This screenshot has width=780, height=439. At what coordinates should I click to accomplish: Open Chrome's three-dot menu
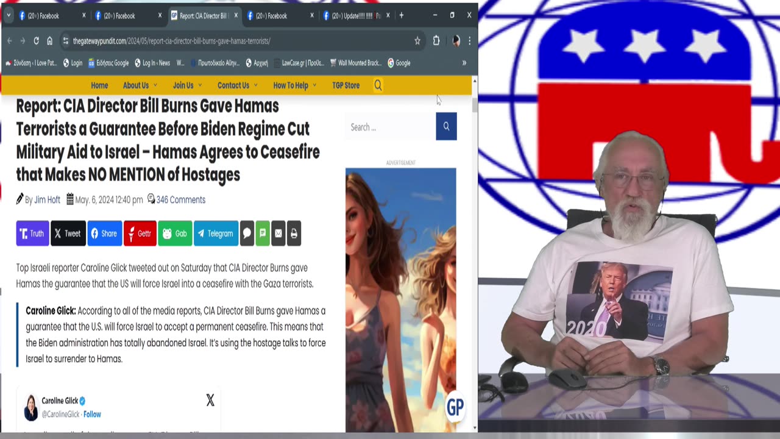[x=469, y=41]
